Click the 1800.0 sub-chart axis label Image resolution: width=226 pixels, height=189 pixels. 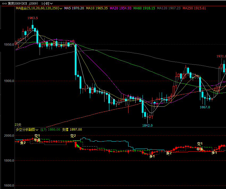pos(9,161)
